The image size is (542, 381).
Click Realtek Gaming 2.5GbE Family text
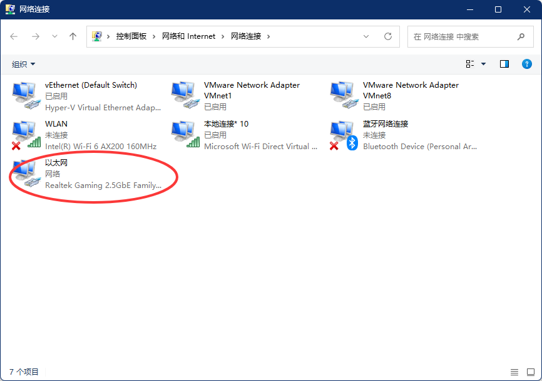pyautogui.click(x=103, y=185)
